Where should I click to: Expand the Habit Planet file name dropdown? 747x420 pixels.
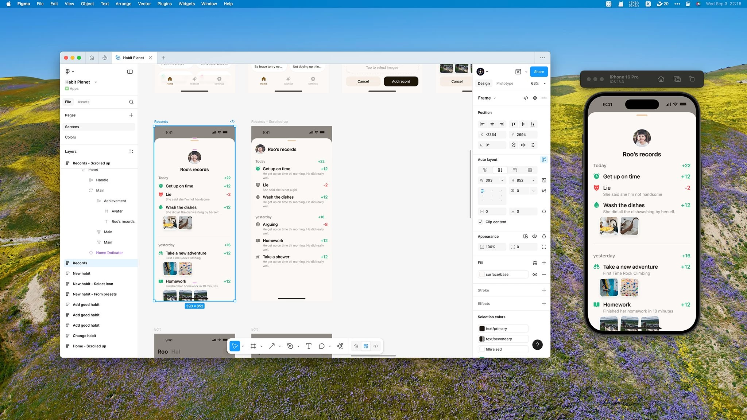[96, 82]
